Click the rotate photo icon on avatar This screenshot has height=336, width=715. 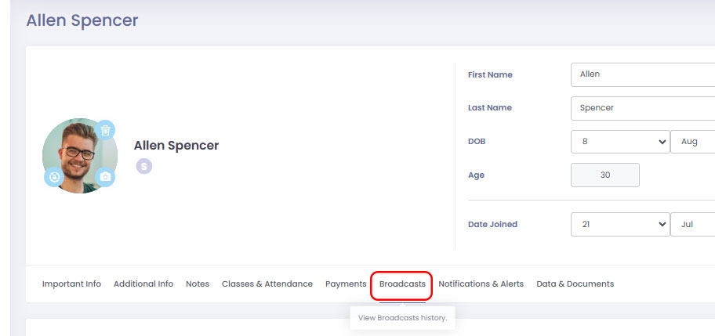[54, 177]
